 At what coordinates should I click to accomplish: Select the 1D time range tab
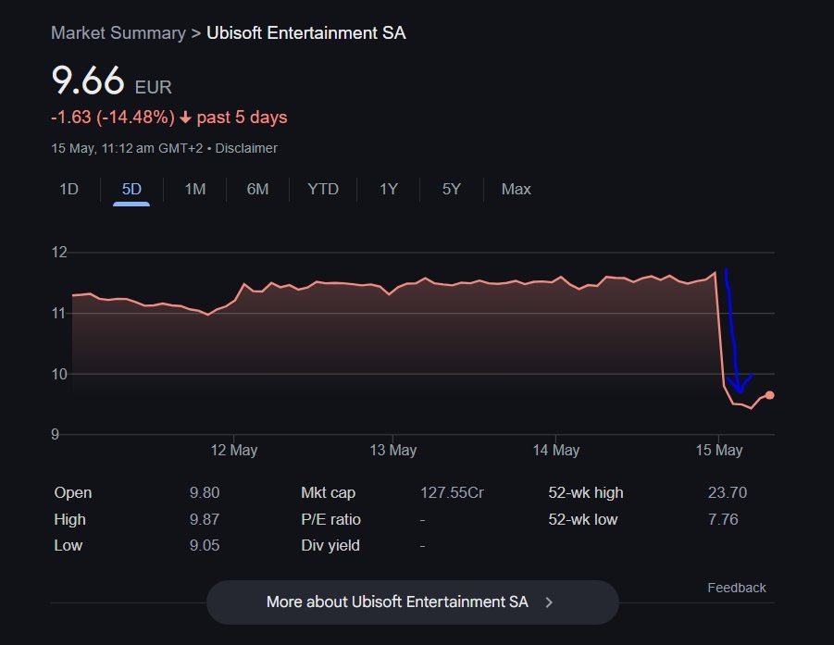point(69,190)
